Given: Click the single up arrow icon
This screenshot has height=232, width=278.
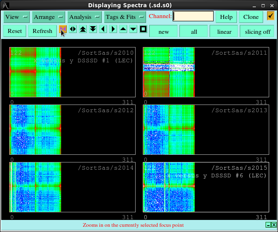Looking at the screenshot, I should [x=123, y=29].
